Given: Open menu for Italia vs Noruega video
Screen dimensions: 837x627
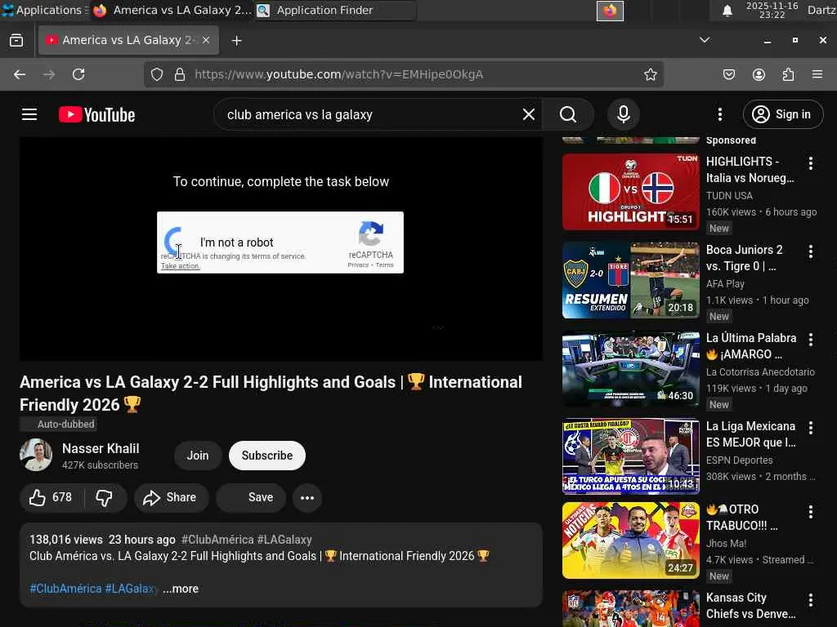Looking at the screenshot, I should click(810, 163).
